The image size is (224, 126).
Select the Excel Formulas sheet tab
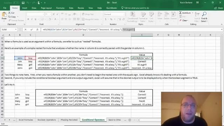26,120
